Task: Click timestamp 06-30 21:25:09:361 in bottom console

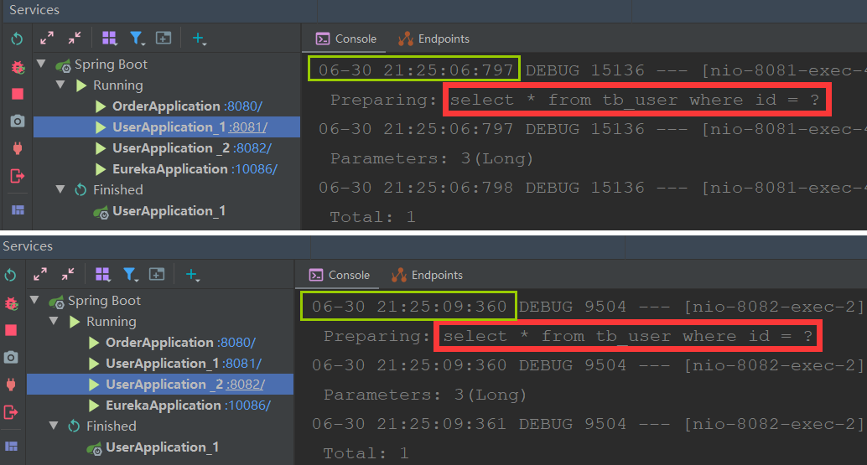Action: (408, 424)
